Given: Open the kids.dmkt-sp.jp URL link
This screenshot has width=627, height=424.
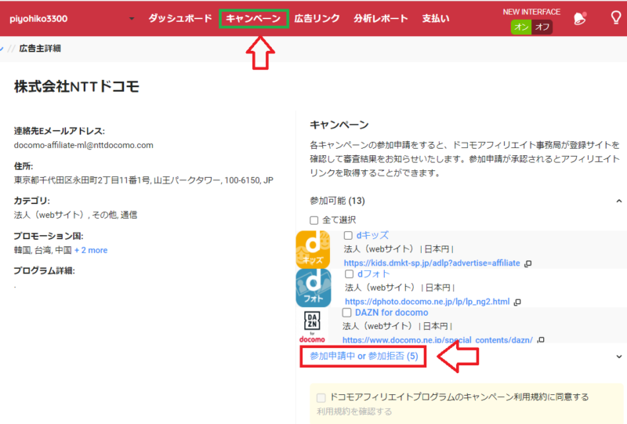Looking at the screenshot, I should click(x=432, y=263).
